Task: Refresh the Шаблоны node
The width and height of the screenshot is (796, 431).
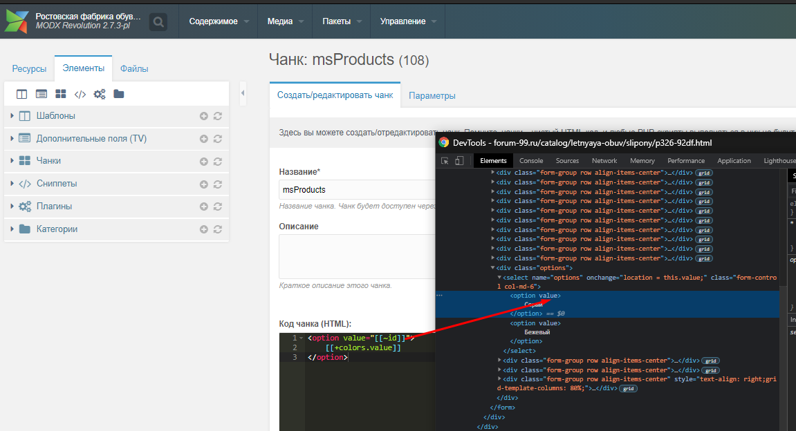Action: (218, 116)
